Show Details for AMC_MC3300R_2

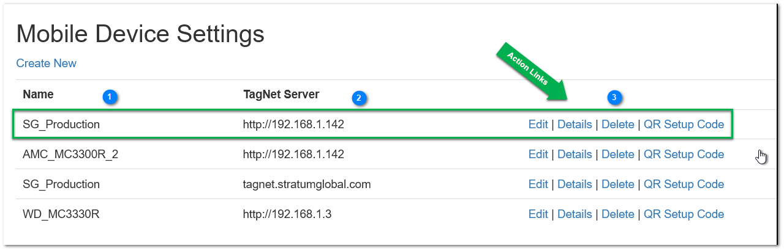tap(575, 155)
